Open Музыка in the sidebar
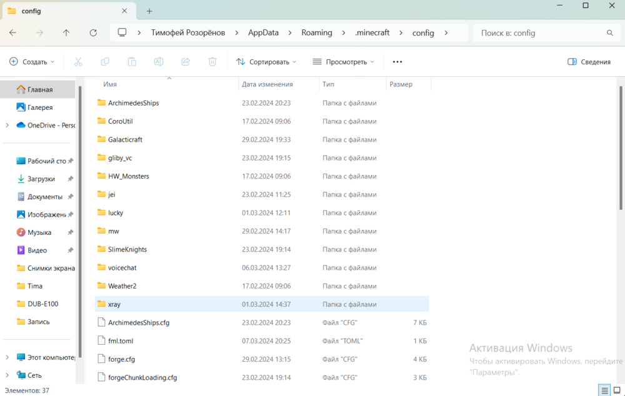Screen dimensions: 625x396 coord(38,232)
